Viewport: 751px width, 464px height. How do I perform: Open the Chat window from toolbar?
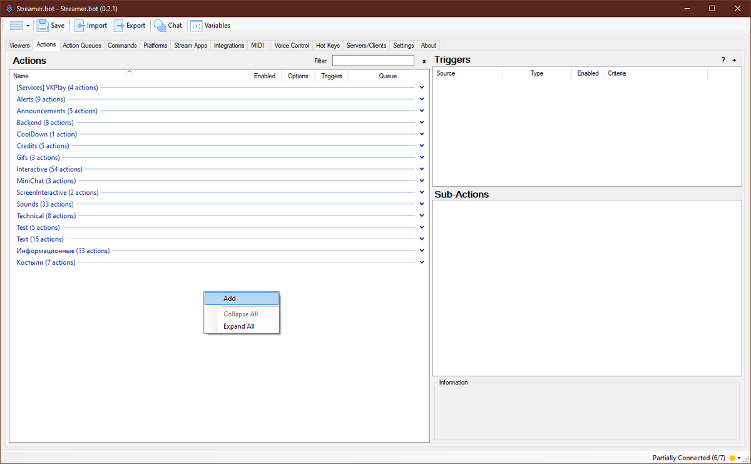coord(168,26)
